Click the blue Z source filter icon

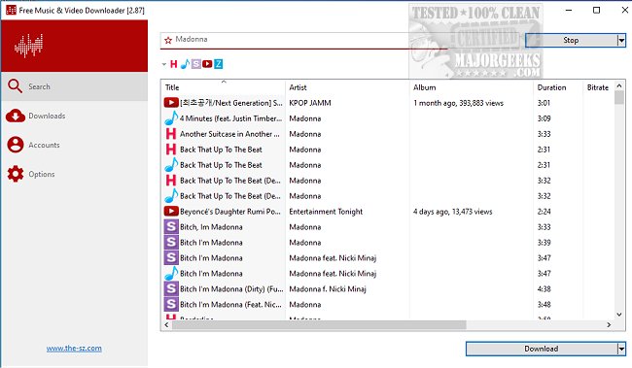point(218,64)
